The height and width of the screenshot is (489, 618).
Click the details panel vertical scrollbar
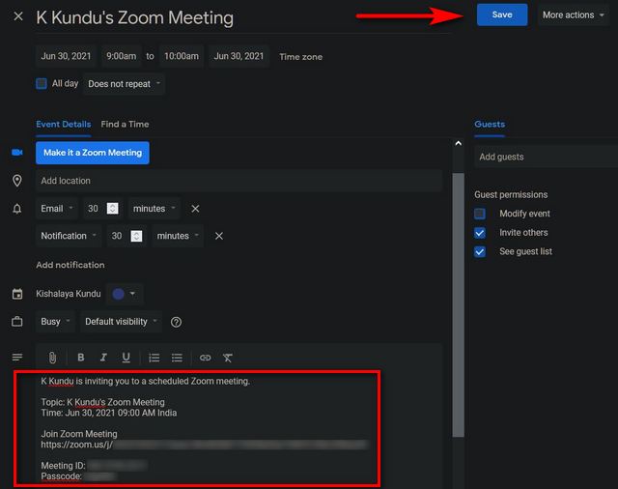[x=458, y=304]
